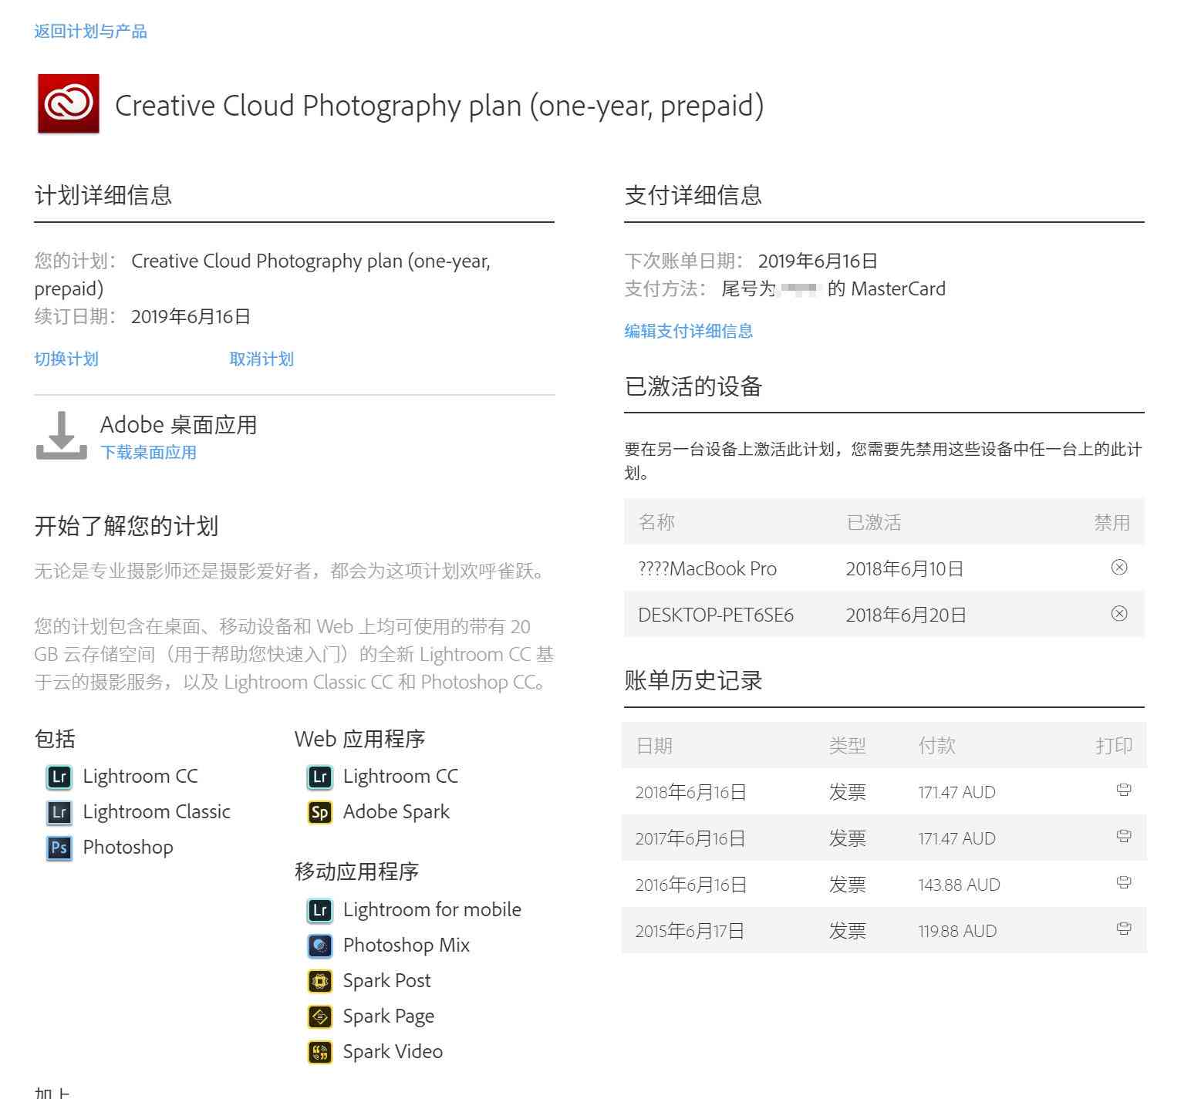Click the 已激活 column header
This screenshot has height=1099, width=1191.
(873, 522)
